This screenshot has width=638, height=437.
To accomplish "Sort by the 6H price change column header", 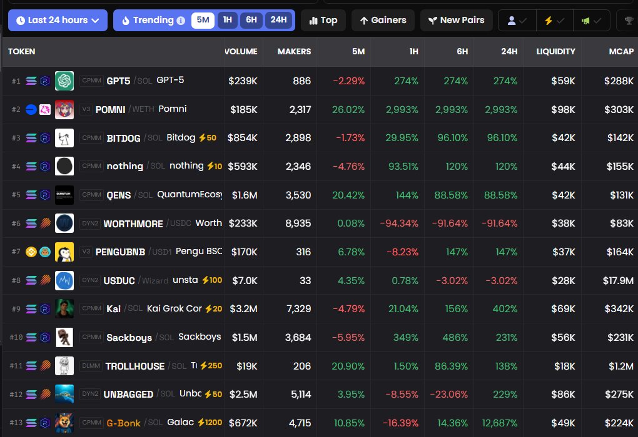I will [462, 52].
